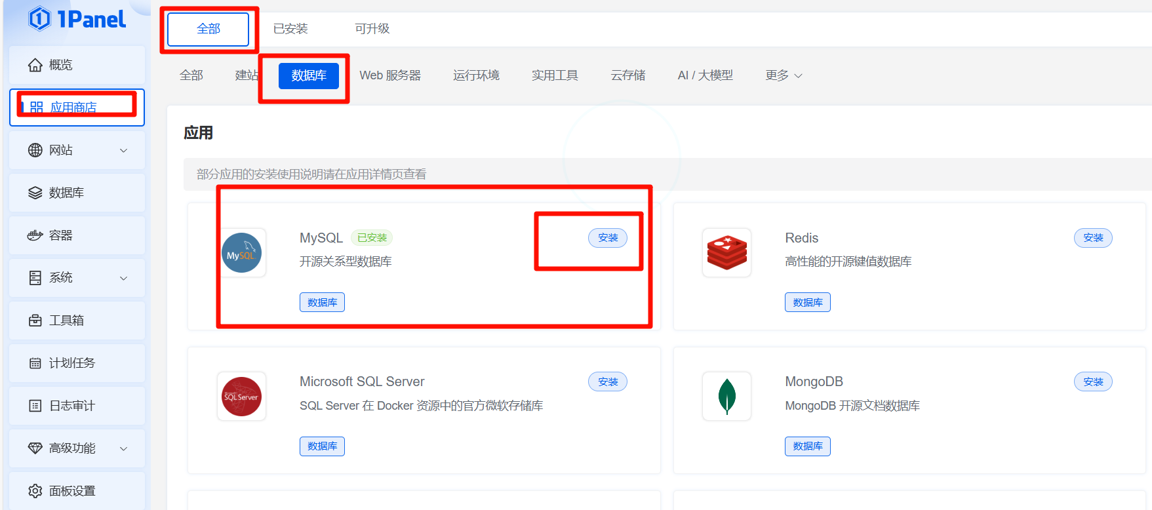This screenshot has width=1152, height=510.
Task: Click the MongoDB app title
Action: click(x=814, y=382)
